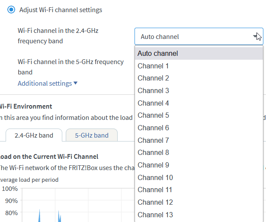266x222 pixels.
Task: Pick Channel 10 in the dropdown
Action: tap(199, 177)
